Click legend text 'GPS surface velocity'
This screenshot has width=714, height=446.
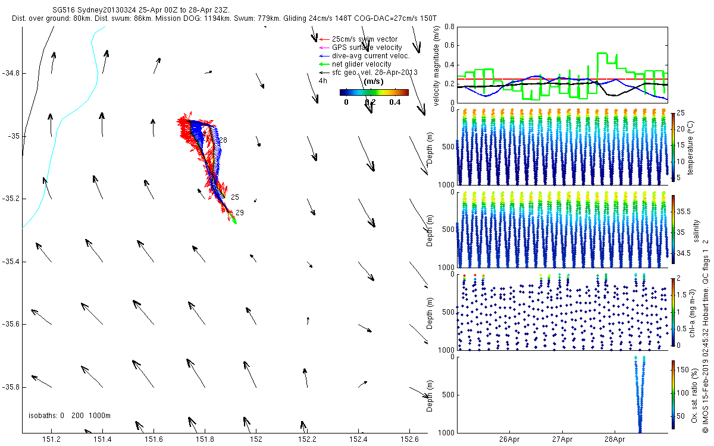[x=367, y=48]
